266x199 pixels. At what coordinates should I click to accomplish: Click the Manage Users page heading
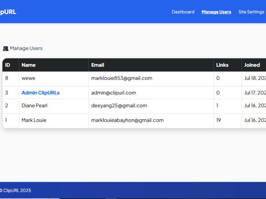(26, 48)
